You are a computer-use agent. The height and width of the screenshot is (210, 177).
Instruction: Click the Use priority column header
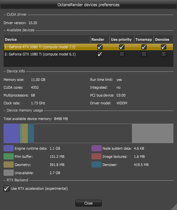(122, 39)
